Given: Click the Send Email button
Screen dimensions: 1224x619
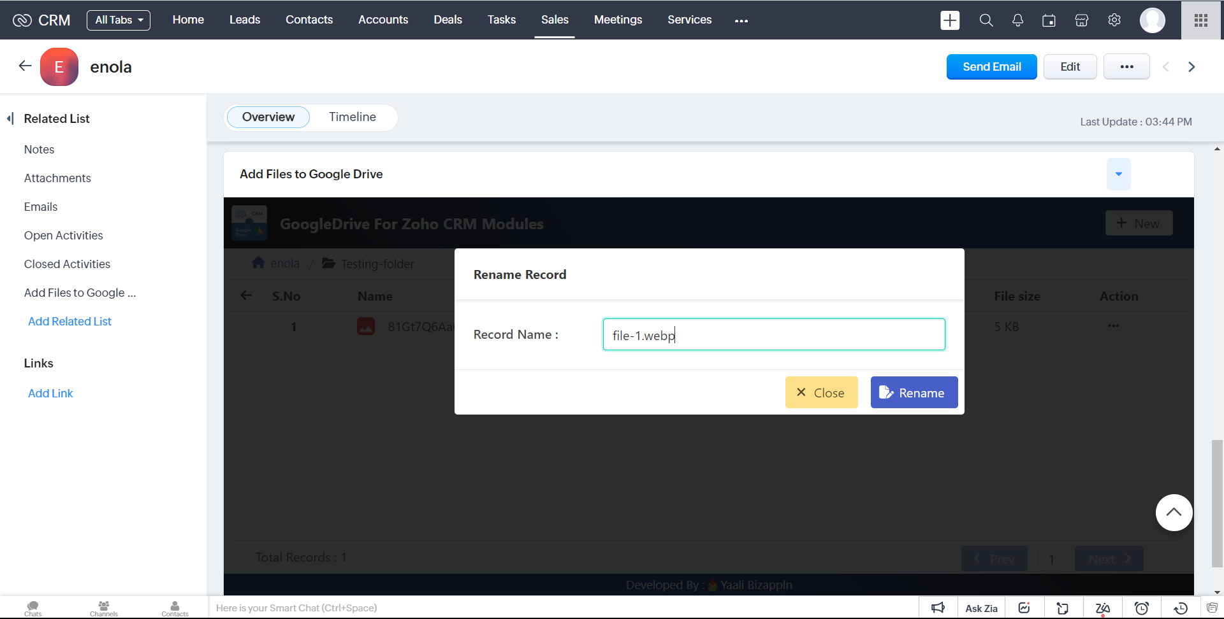Looking at the screenshot, I should [x=991, y=67].
